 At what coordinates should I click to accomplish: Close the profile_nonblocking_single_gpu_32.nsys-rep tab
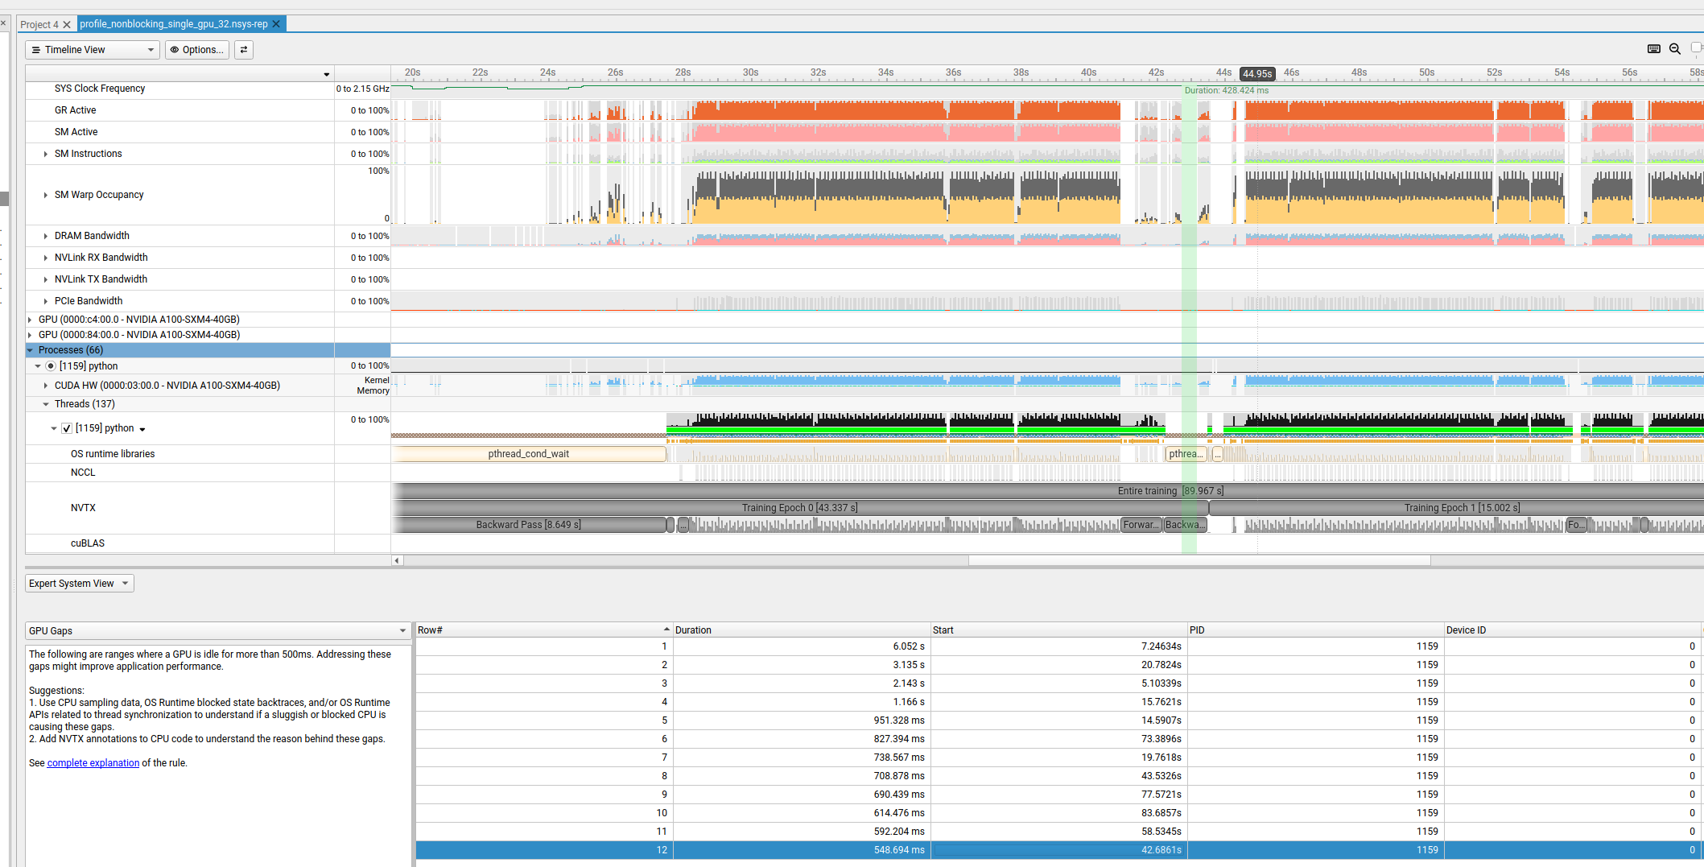coord(276,24)
